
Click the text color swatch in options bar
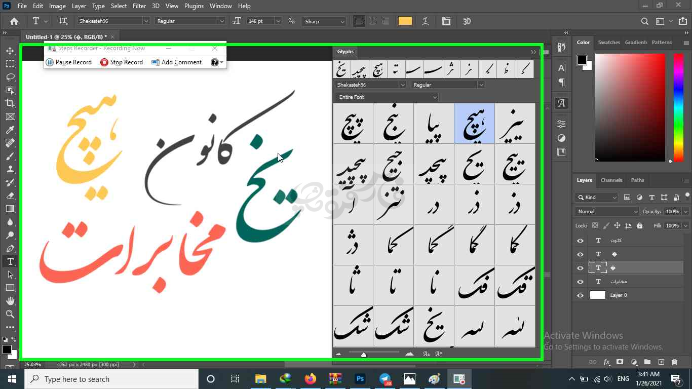(405, 21)
